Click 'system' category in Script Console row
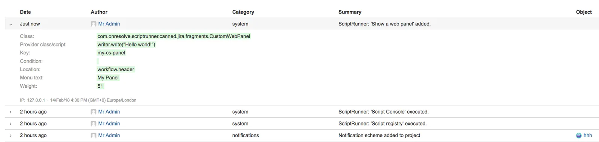The image size is (599, 142). (x=240, y=112)
